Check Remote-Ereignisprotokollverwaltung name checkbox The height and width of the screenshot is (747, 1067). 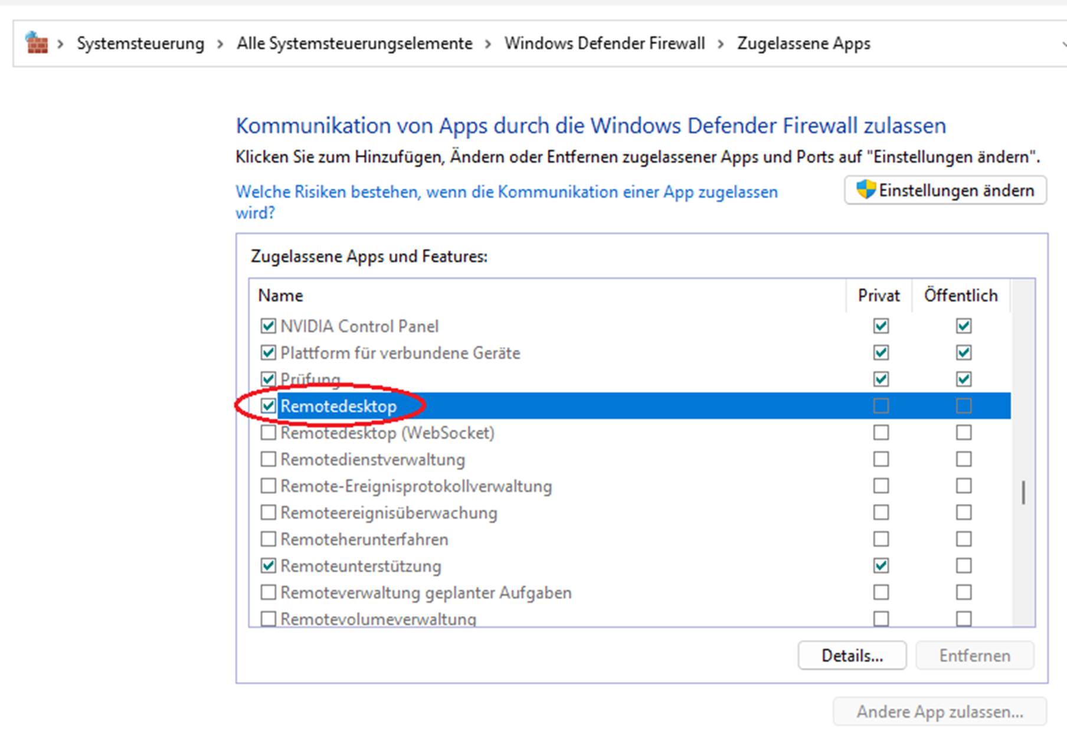pyautogui.click(x=269, y=486)
